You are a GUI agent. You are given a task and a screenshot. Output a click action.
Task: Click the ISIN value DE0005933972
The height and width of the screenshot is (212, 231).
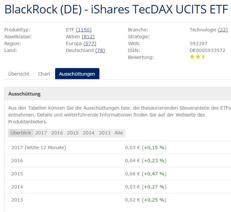pyautogui.click(x=207, y=50)
